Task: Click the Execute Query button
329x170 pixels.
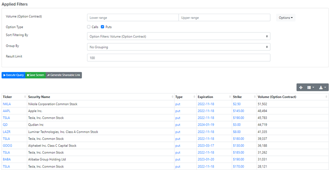Action: pos(14,75)
